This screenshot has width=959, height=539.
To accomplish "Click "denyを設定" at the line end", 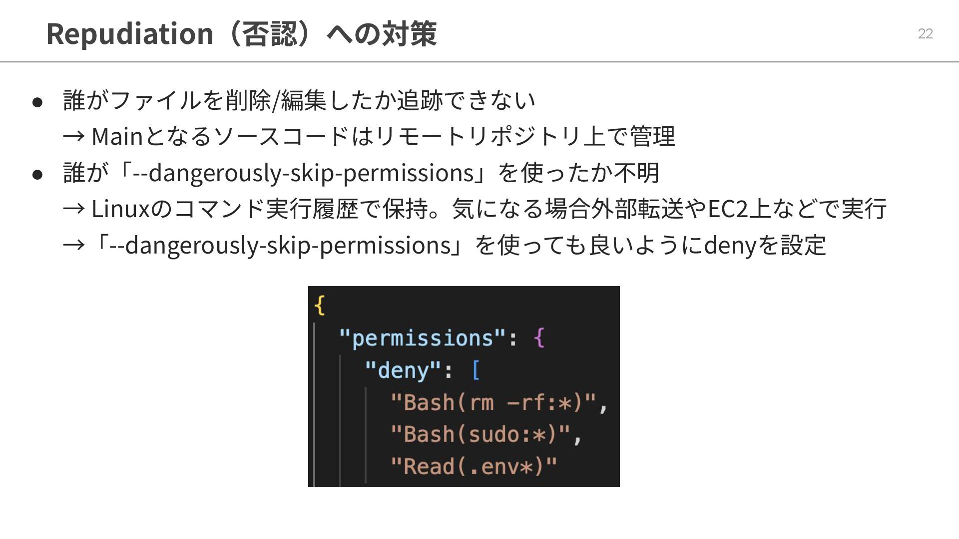I will (x=765, y=245).
